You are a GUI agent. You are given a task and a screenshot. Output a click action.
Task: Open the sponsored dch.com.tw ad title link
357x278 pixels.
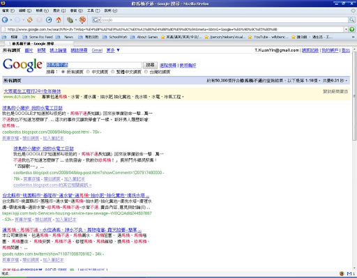(32, 91)
